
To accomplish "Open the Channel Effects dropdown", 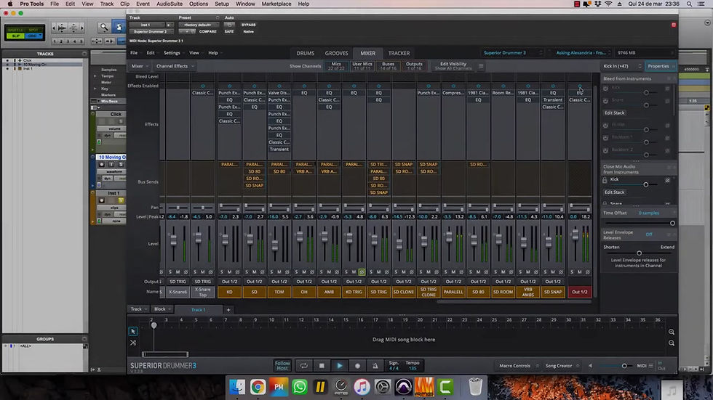I will [175, 66].
